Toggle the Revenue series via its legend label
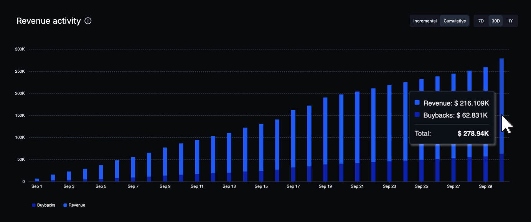Image resolution: width=531 pixels, height=222 pixels. [77, 205]
